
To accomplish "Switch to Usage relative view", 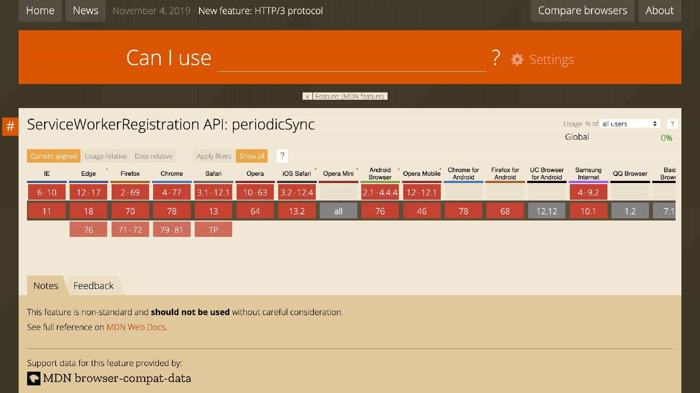I will pyautogui.click(x=106, y=156).
